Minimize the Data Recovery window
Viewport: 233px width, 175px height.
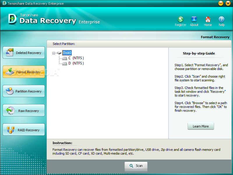pos(221,3)
